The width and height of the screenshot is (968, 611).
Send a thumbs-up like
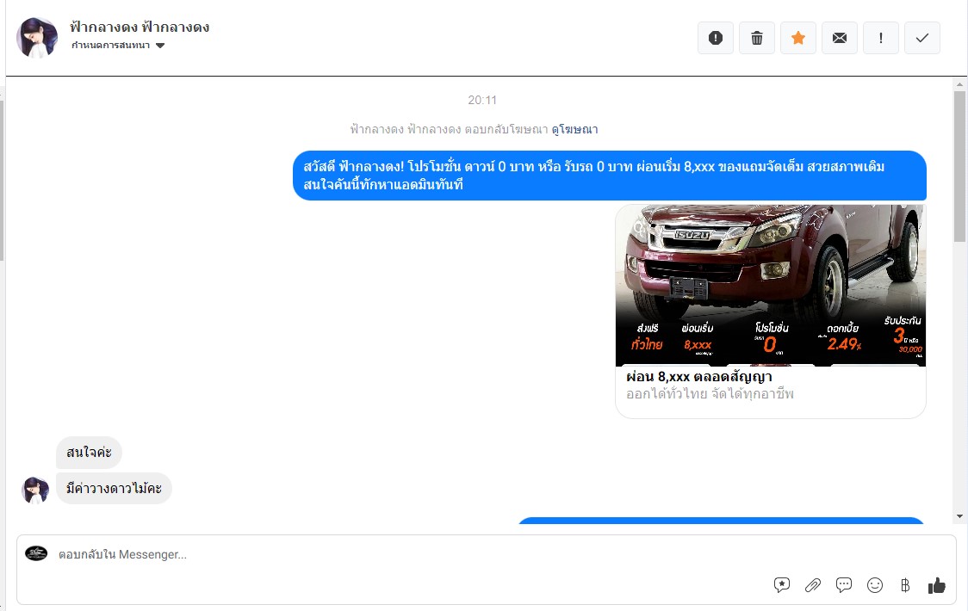[x=937, y=585]
